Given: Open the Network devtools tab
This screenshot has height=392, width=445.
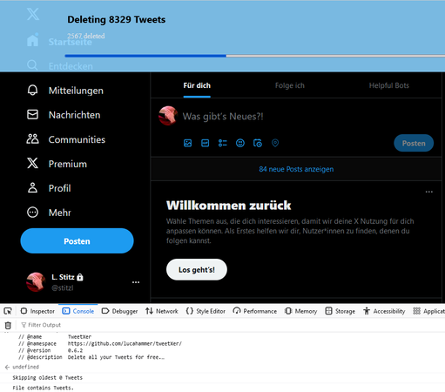Looking at the screenshot, I should pos(162,311).
